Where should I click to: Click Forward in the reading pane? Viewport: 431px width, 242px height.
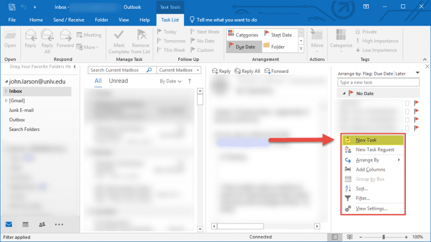click(x=277, y=71)
